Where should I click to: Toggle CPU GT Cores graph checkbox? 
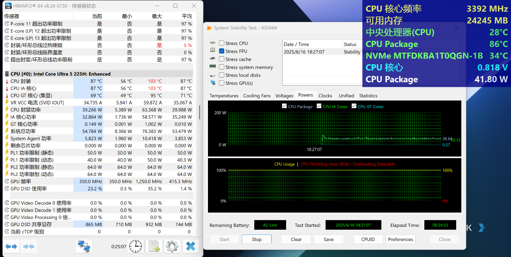click(x=354, y=106)
